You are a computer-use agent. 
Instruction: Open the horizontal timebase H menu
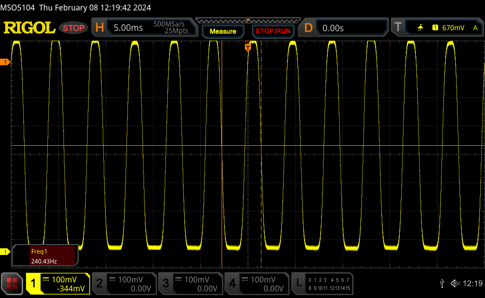coord(99,28)
